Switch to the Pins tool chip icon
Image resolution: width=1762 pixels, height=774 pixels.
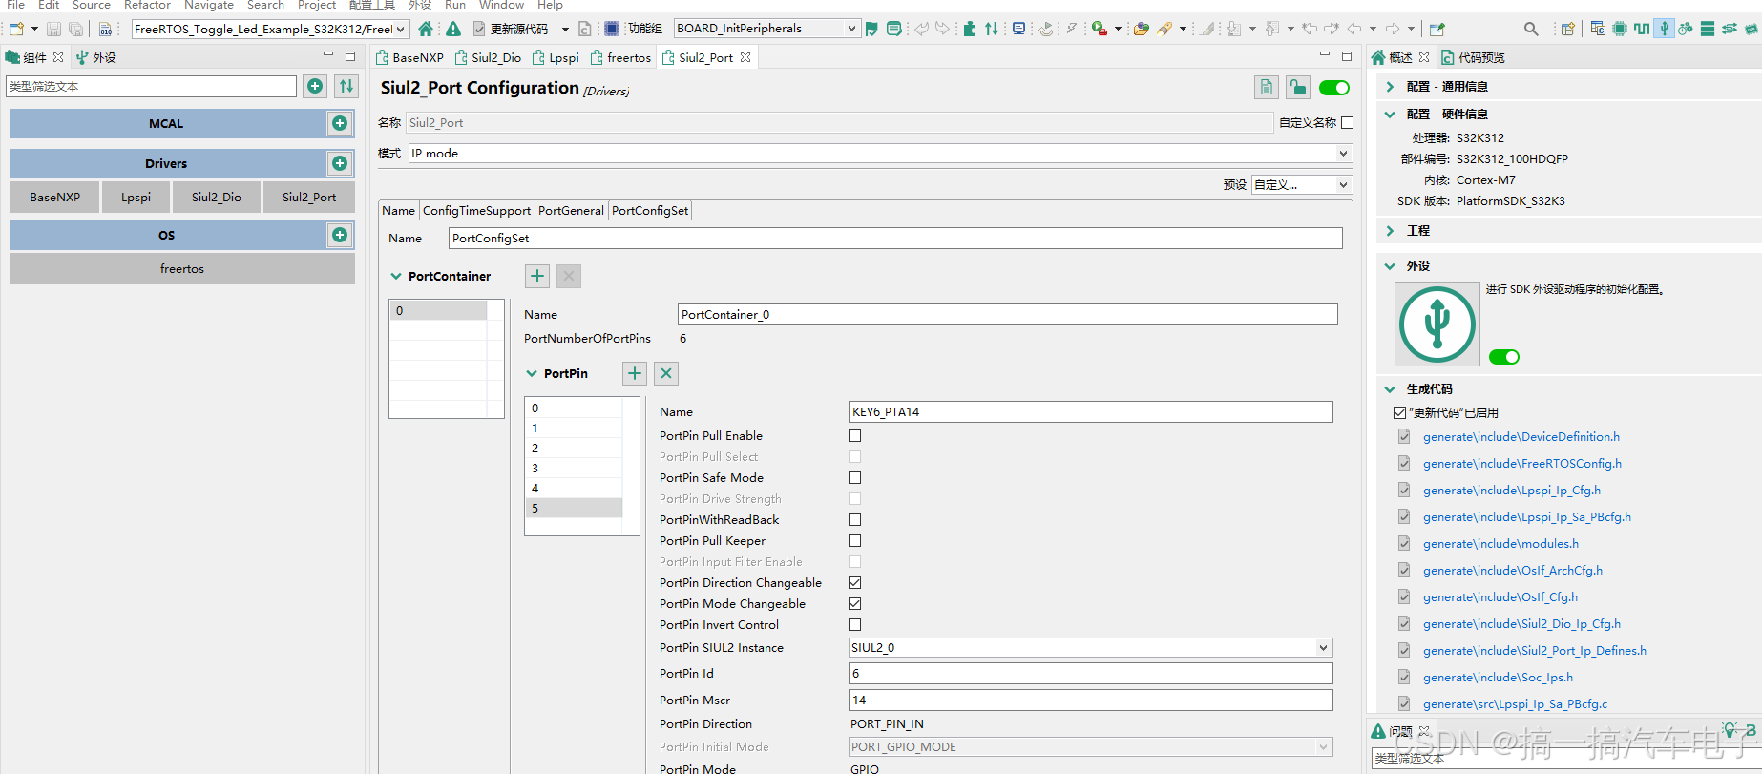point(1620,29)
